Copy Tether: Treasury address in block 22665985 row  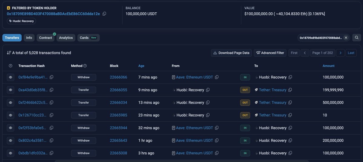click(290, 115)
